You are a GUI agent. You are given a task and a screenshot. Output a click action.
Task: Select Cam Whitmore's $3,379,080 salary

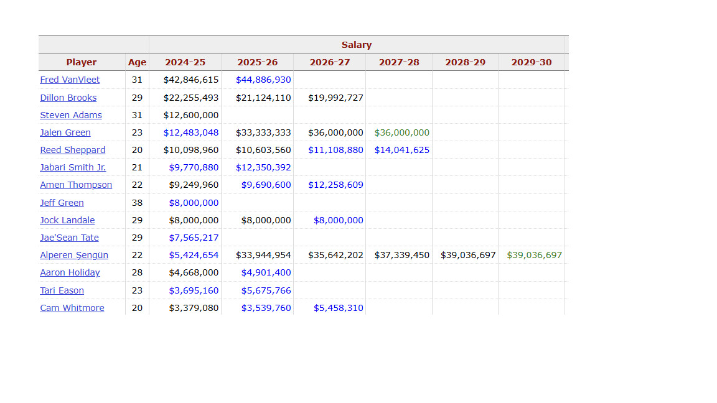[194, 308]
